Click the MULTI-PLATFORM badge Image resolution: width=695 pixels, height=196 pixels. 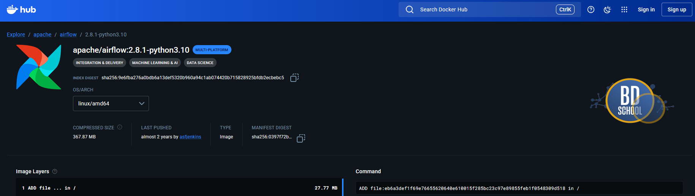click(x=212, y=50)
